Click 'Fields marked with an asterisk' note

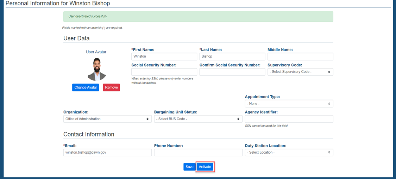(x=93, y=28)
